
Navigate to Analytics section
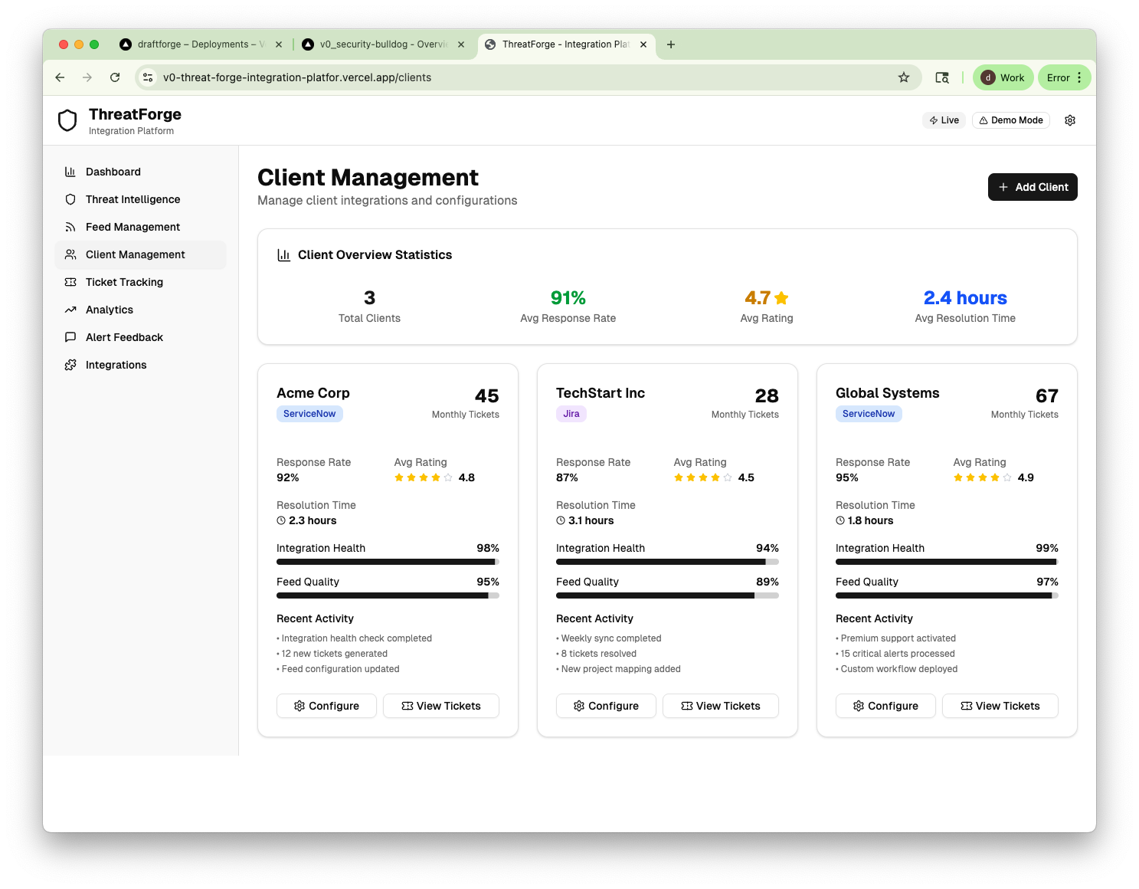140,310
